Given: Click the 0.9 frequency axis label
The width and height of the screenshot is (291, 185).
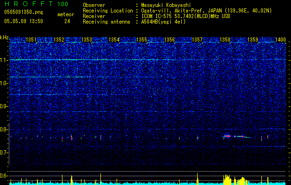Looking at the screenshot, I should pyautogui.click(x=4, y=106).
